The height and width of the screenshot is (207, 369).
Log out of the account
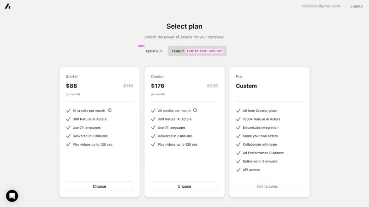point(357,6)
